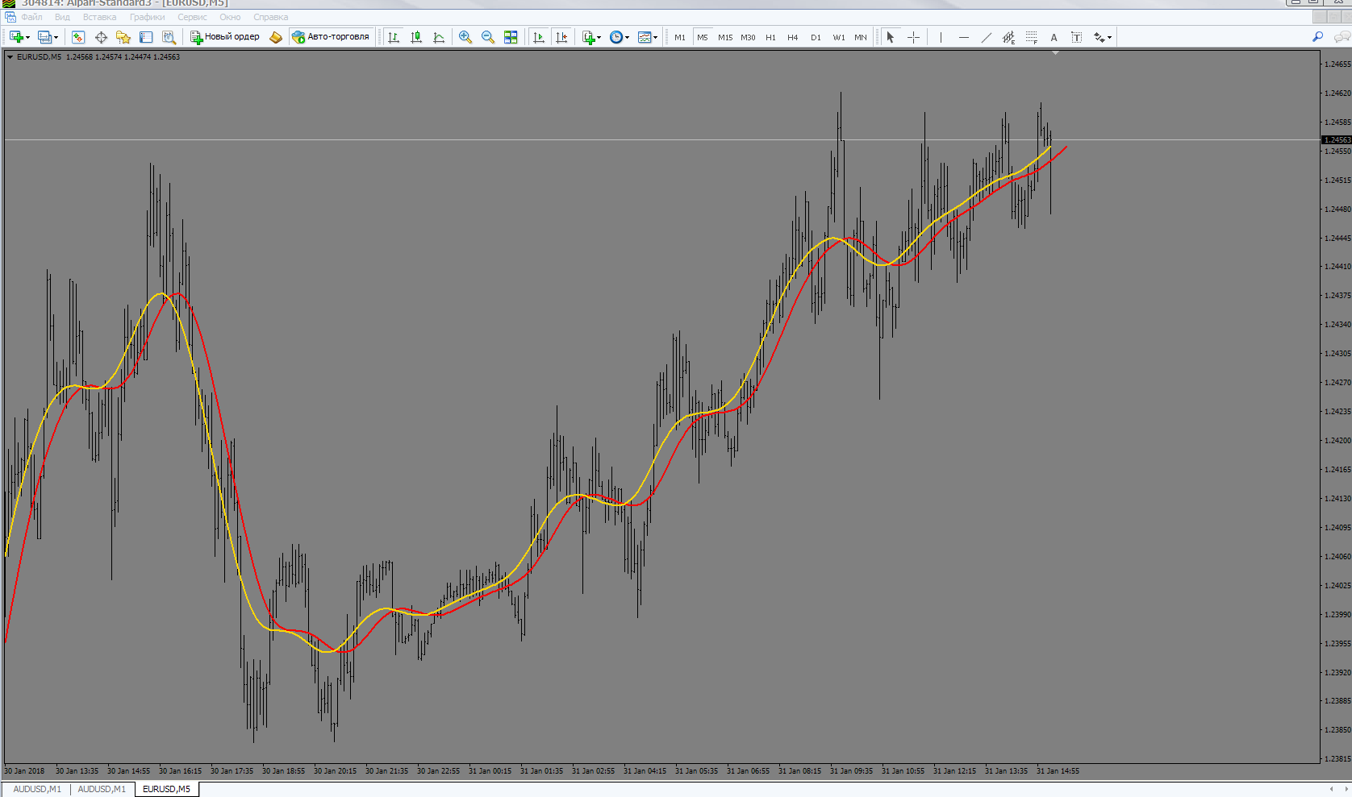Open the periodicity clock dropdown
This screenshot has height=797, width=1352.
click(620, 37)
